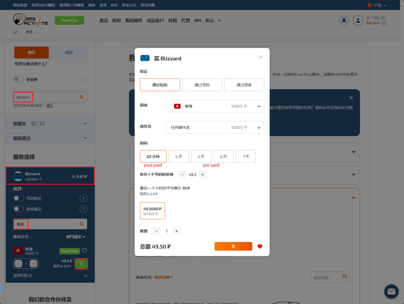The width and height of the screenshot is (404, 304).
Task: Click the red heart favorite icon in dialog
Action: point(260,246)
